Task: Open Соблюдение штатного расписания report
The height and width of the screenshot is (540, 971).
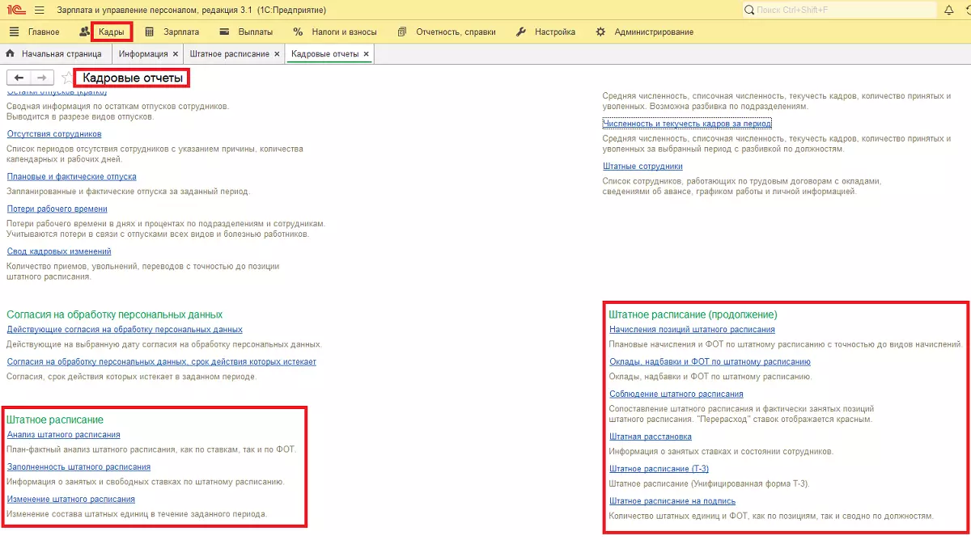Action: click(676, 394)
